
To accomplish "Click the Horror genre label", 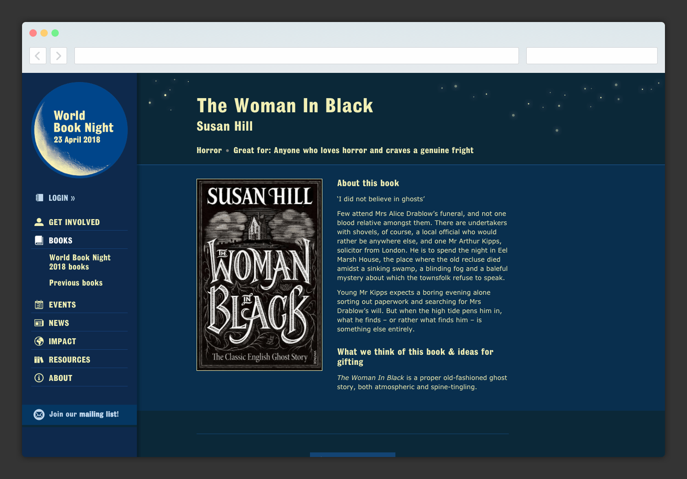I will point(209,150).
